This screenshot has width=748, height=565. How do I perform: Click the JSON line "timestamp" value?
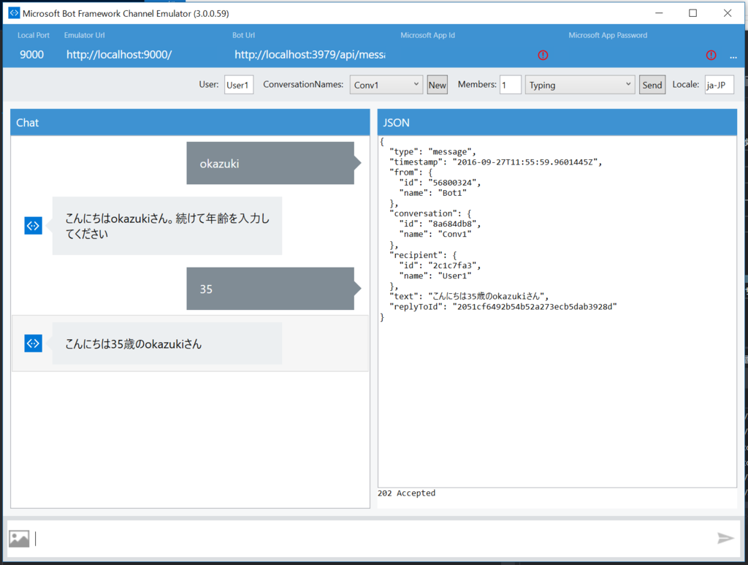click(x=524, y=162)
